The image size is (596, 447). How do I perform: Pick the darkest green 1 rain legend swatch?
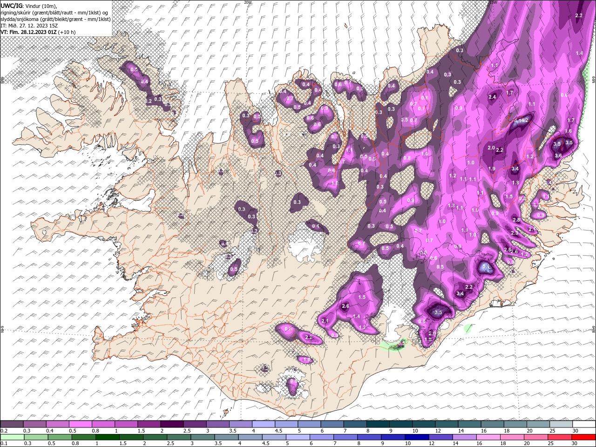[x=107, y=437]
